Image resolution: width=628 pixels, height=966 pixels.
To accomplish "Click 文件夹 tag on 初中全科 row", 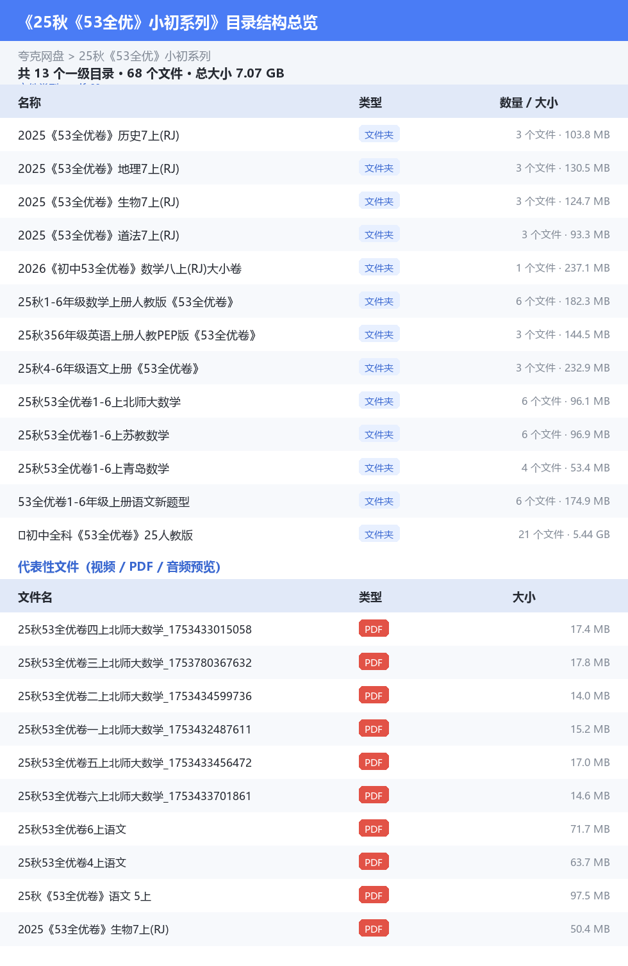I will [379, 534].
